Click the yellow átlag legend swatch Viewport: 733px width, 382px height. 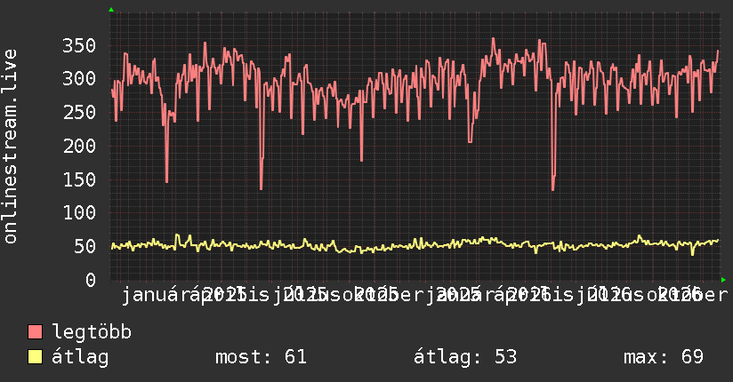pyautogui.click(x=35, y=356)
